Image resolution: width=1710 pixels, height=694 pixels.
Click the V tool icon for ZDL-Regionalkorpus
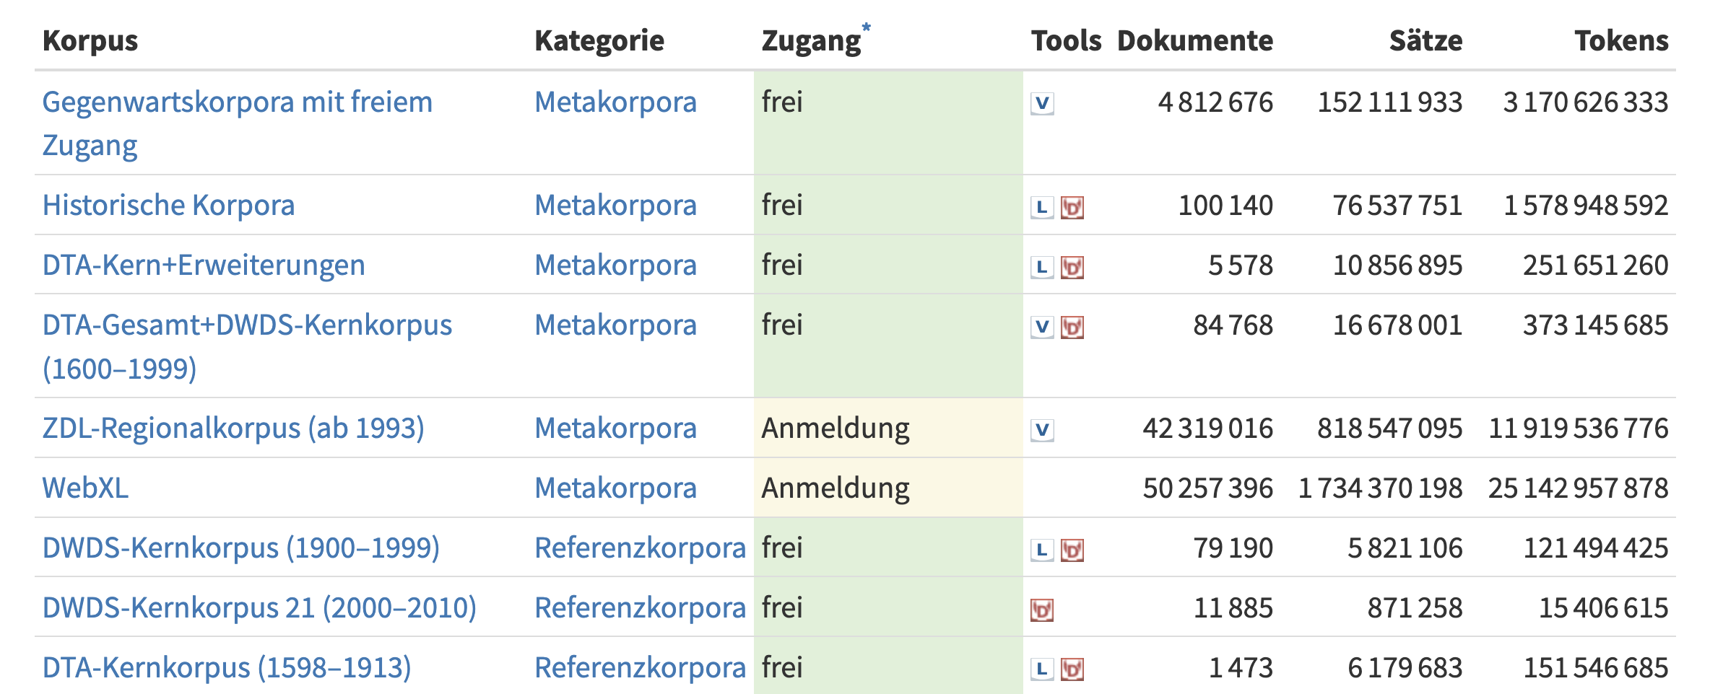tap(1042, 431)
